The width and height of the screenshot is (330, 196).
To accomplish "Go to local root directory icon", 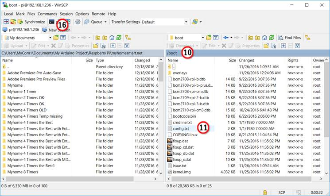I will click(x=105, y=38).
